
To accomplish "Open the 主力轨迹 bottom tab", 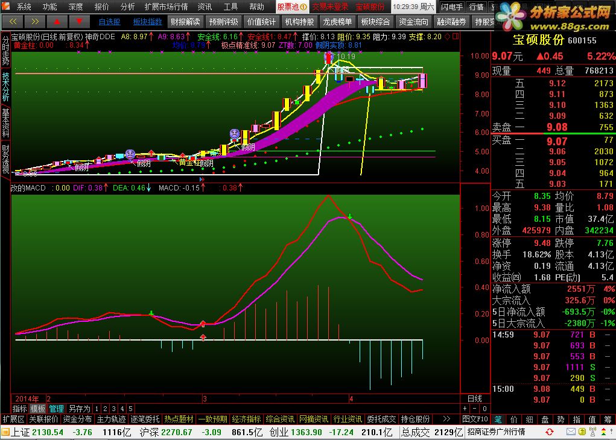I will 111,419.
